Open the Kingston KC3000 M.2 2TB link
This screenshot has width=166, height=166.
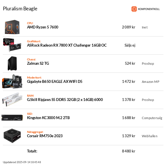48,118
